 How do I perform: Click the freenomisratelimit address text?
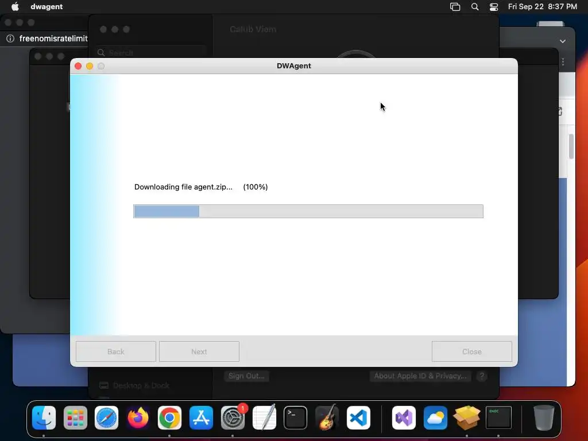(x=53, y=38)
